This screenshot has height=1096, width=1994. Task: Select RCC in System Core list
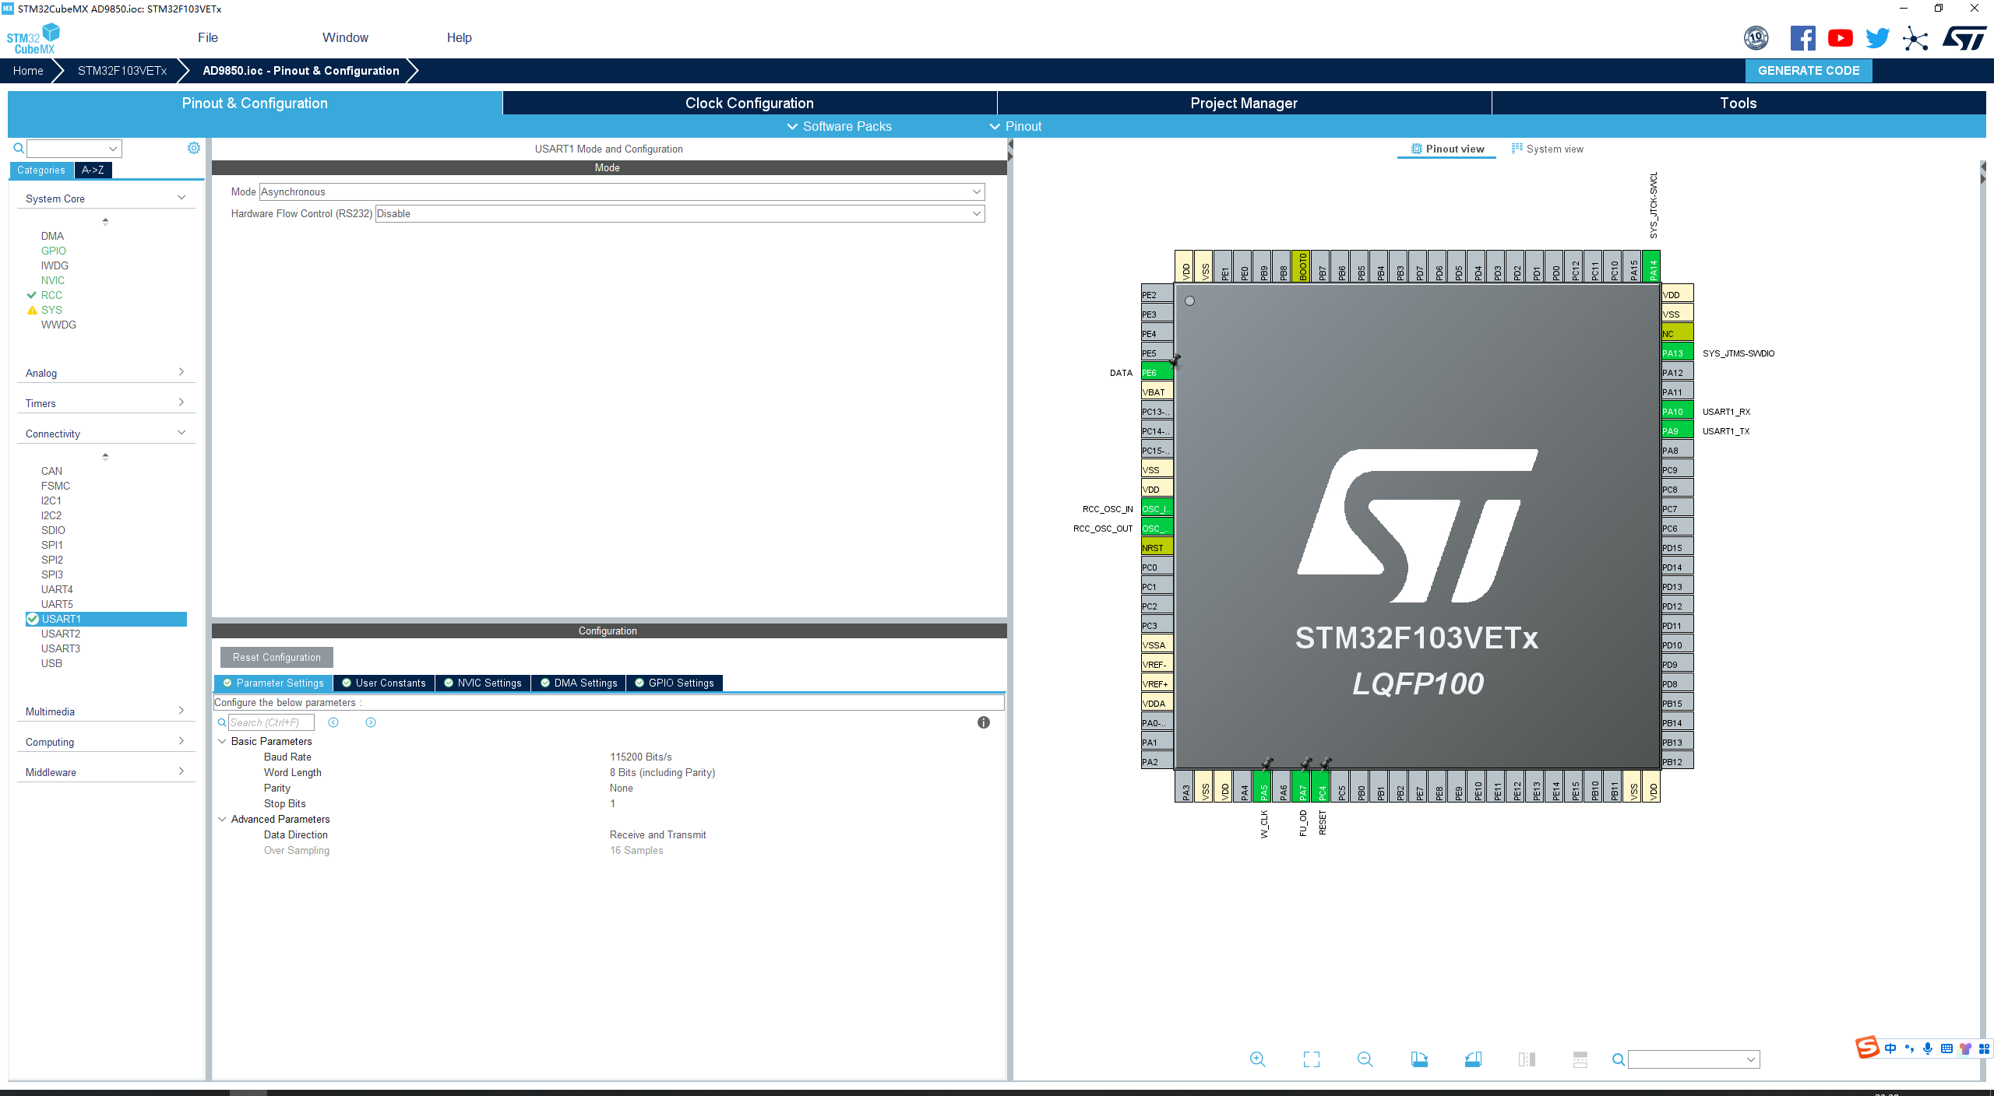[x=51, y=295]
